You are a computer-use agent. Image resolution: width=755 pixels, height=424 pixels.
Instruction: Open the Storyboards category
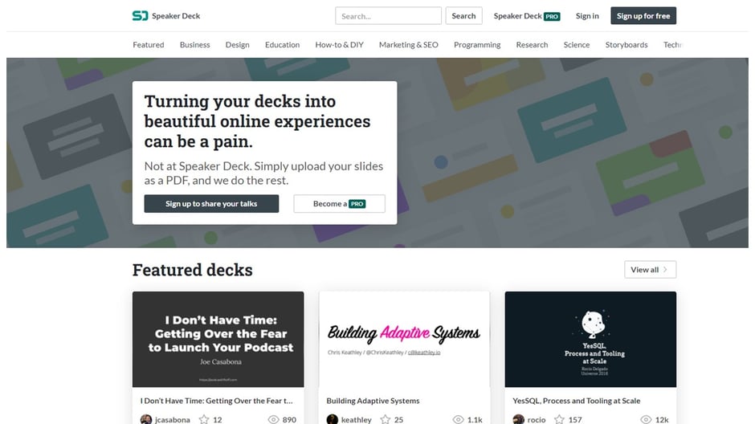coord(626,45)
